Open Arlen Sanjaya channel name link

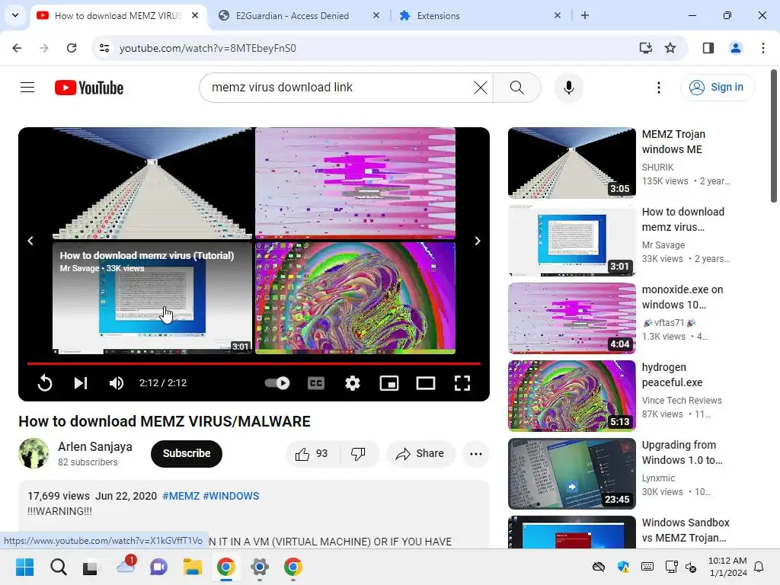coord(95,446)
